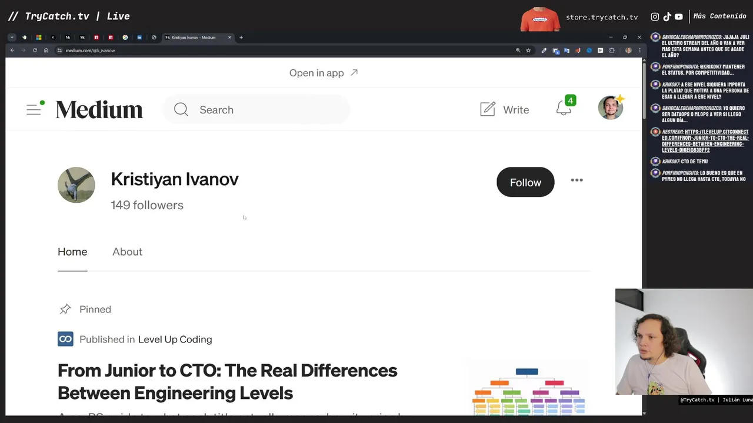
Task: Open the Chrome profile avatar
Action: coord(628,51)
